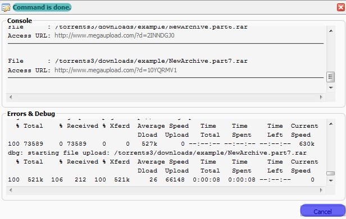This screenshot has height=219, width=346.
Task: Click the Console vertical scrollbar thumb
Action: [330, 77]
